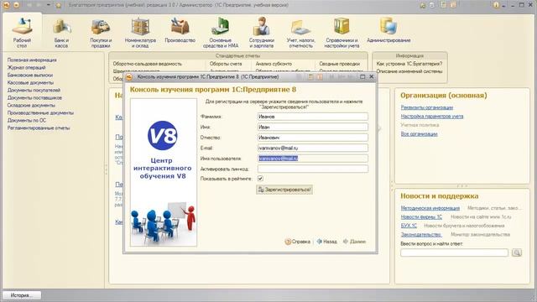The image size is (537, 302).
Task: Open the Оборотно-сальдовая ведомость report
Action: click(148, 64)
